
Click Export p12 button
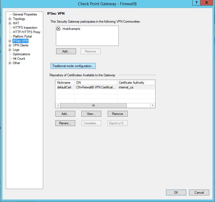(x=118, y=123)
